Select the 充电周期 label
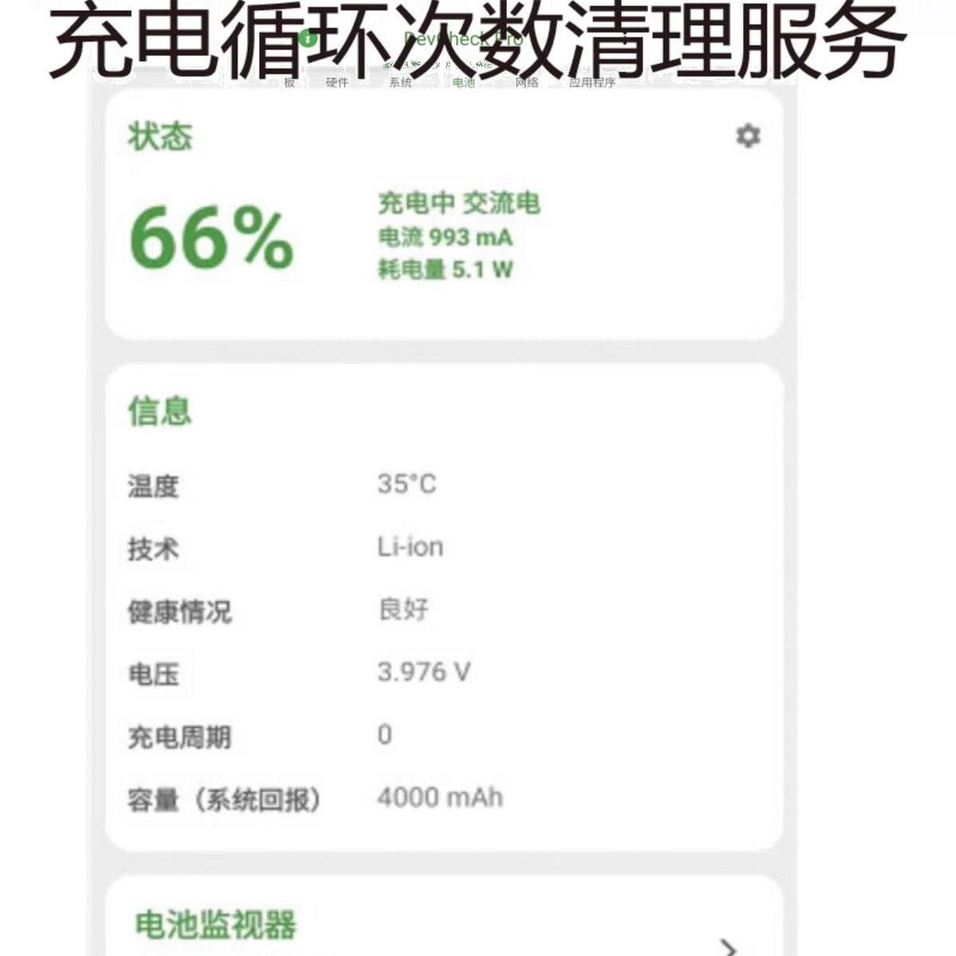The height and width of the screenshot is (956, 956). click(x=179, y=737)
